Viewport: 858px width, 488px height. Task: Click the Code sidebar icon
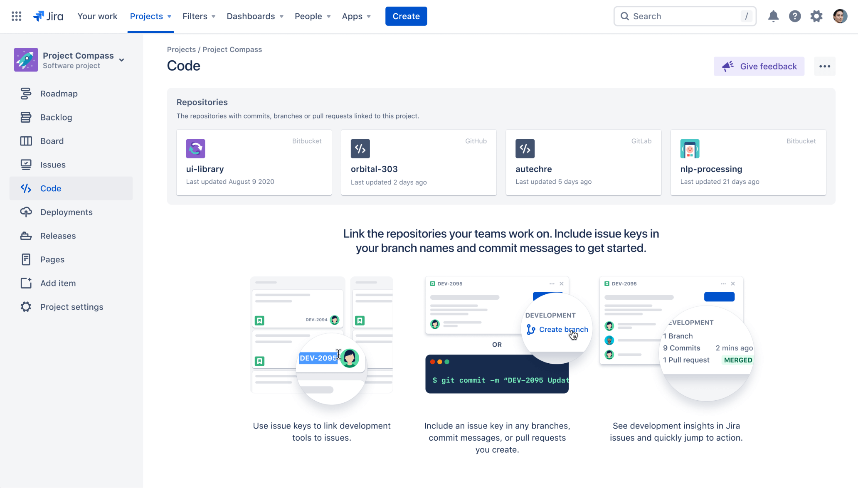(x=25, y=188)
